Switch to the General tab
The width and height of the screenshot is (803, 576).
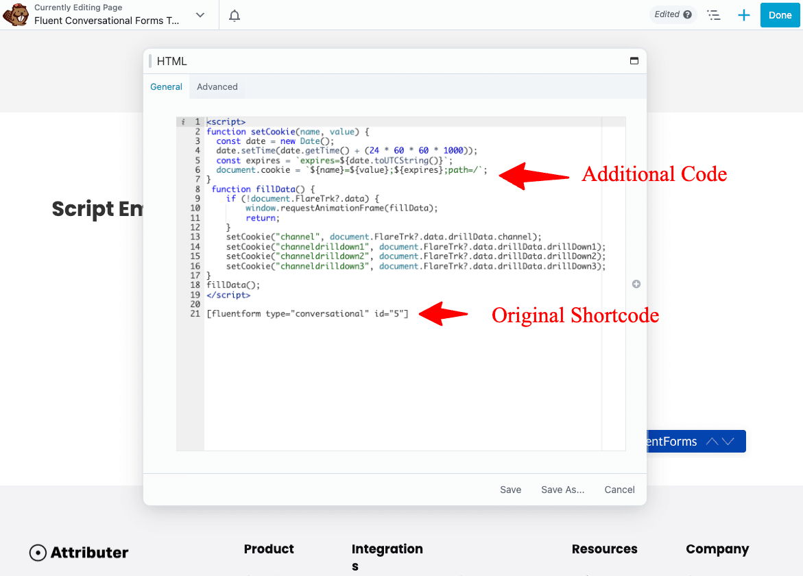pyautogui.click(x=166, y=86)
